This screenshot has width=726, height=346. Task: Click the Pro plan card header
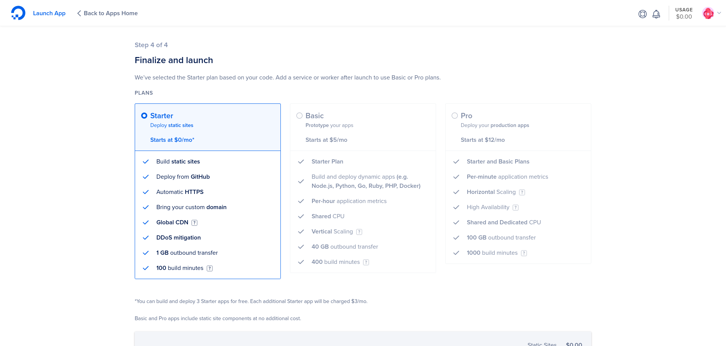(x=518, y=127)
